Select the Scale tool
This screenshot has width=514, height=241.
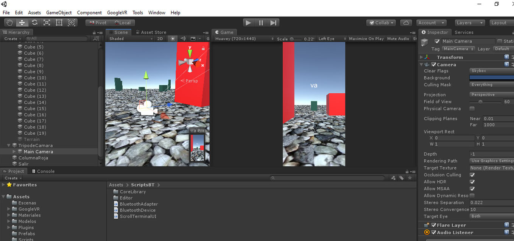(47, 23)
